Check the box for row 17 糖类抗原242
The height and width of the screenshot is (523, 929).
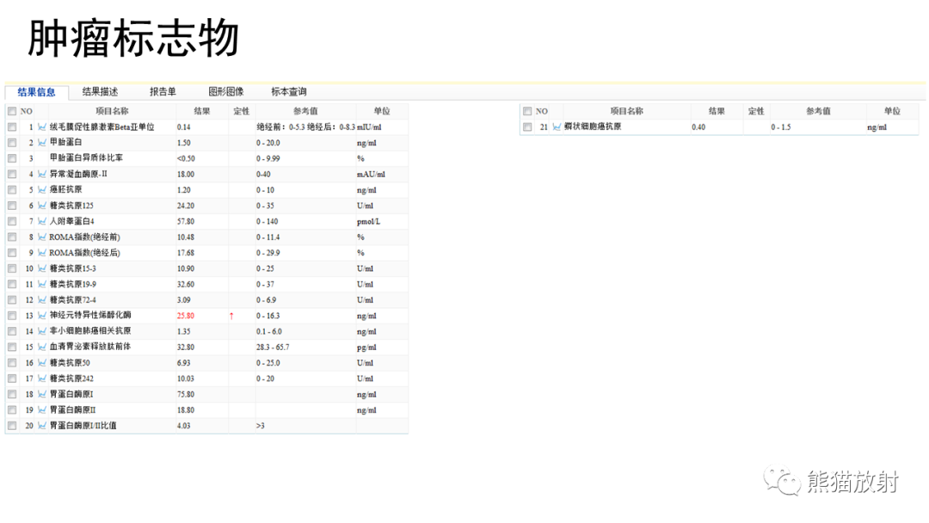point(12,378)
